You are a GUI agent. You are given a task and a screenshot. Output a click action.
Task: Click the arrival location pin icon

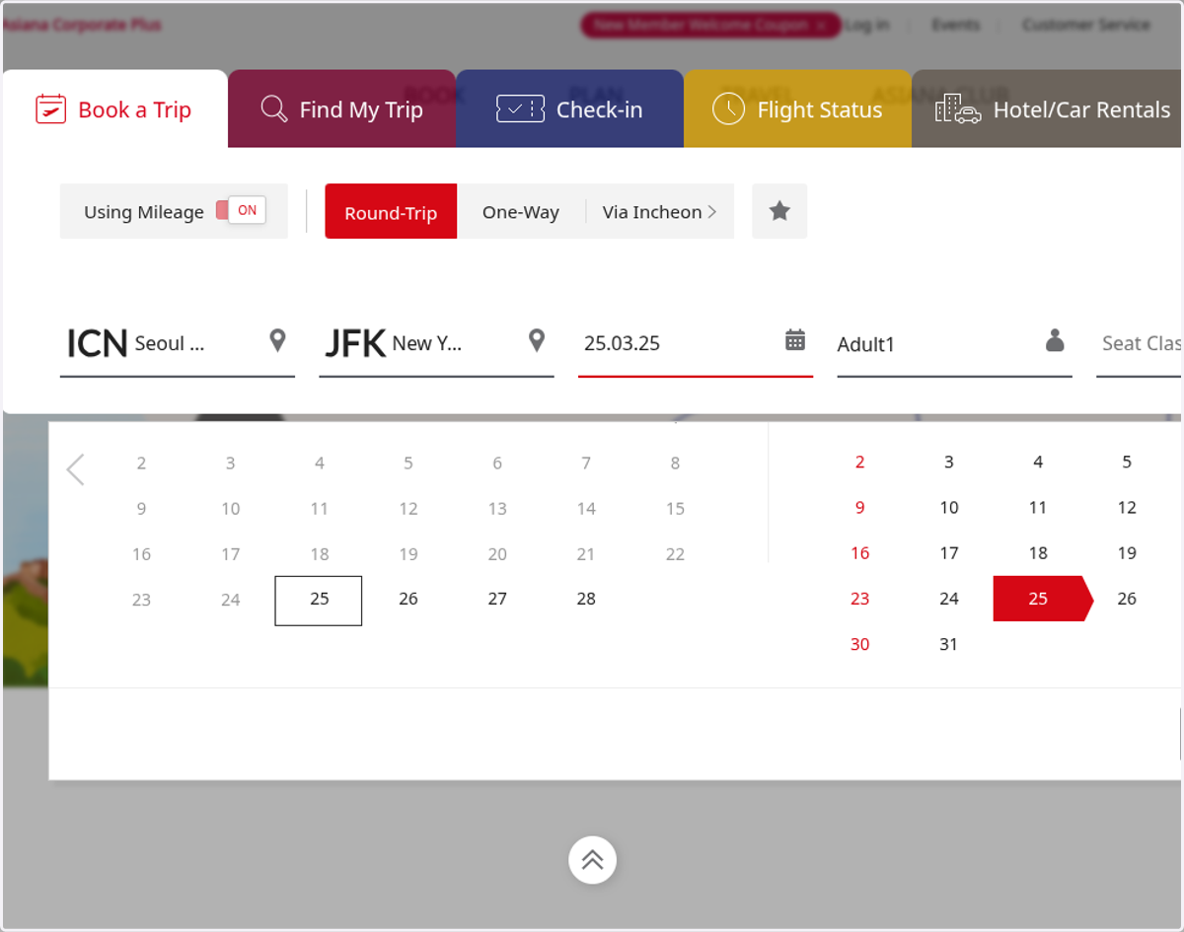click(537, 341)
